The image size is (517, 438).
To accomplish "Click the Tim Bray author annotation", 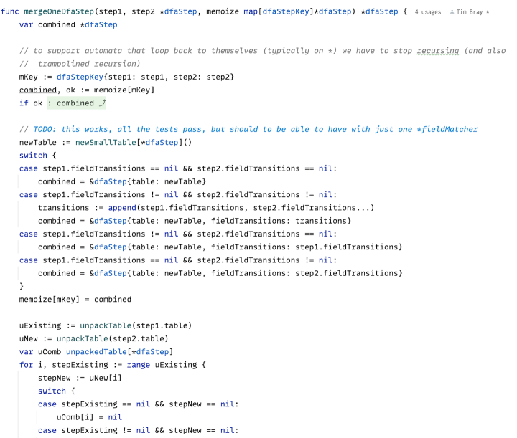I will click(470, 12).
